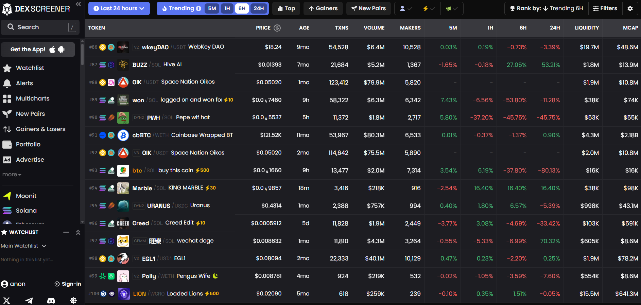This screenshot has height=305, width=641.
Task: Open the Filters button
Action: (605, 8)
